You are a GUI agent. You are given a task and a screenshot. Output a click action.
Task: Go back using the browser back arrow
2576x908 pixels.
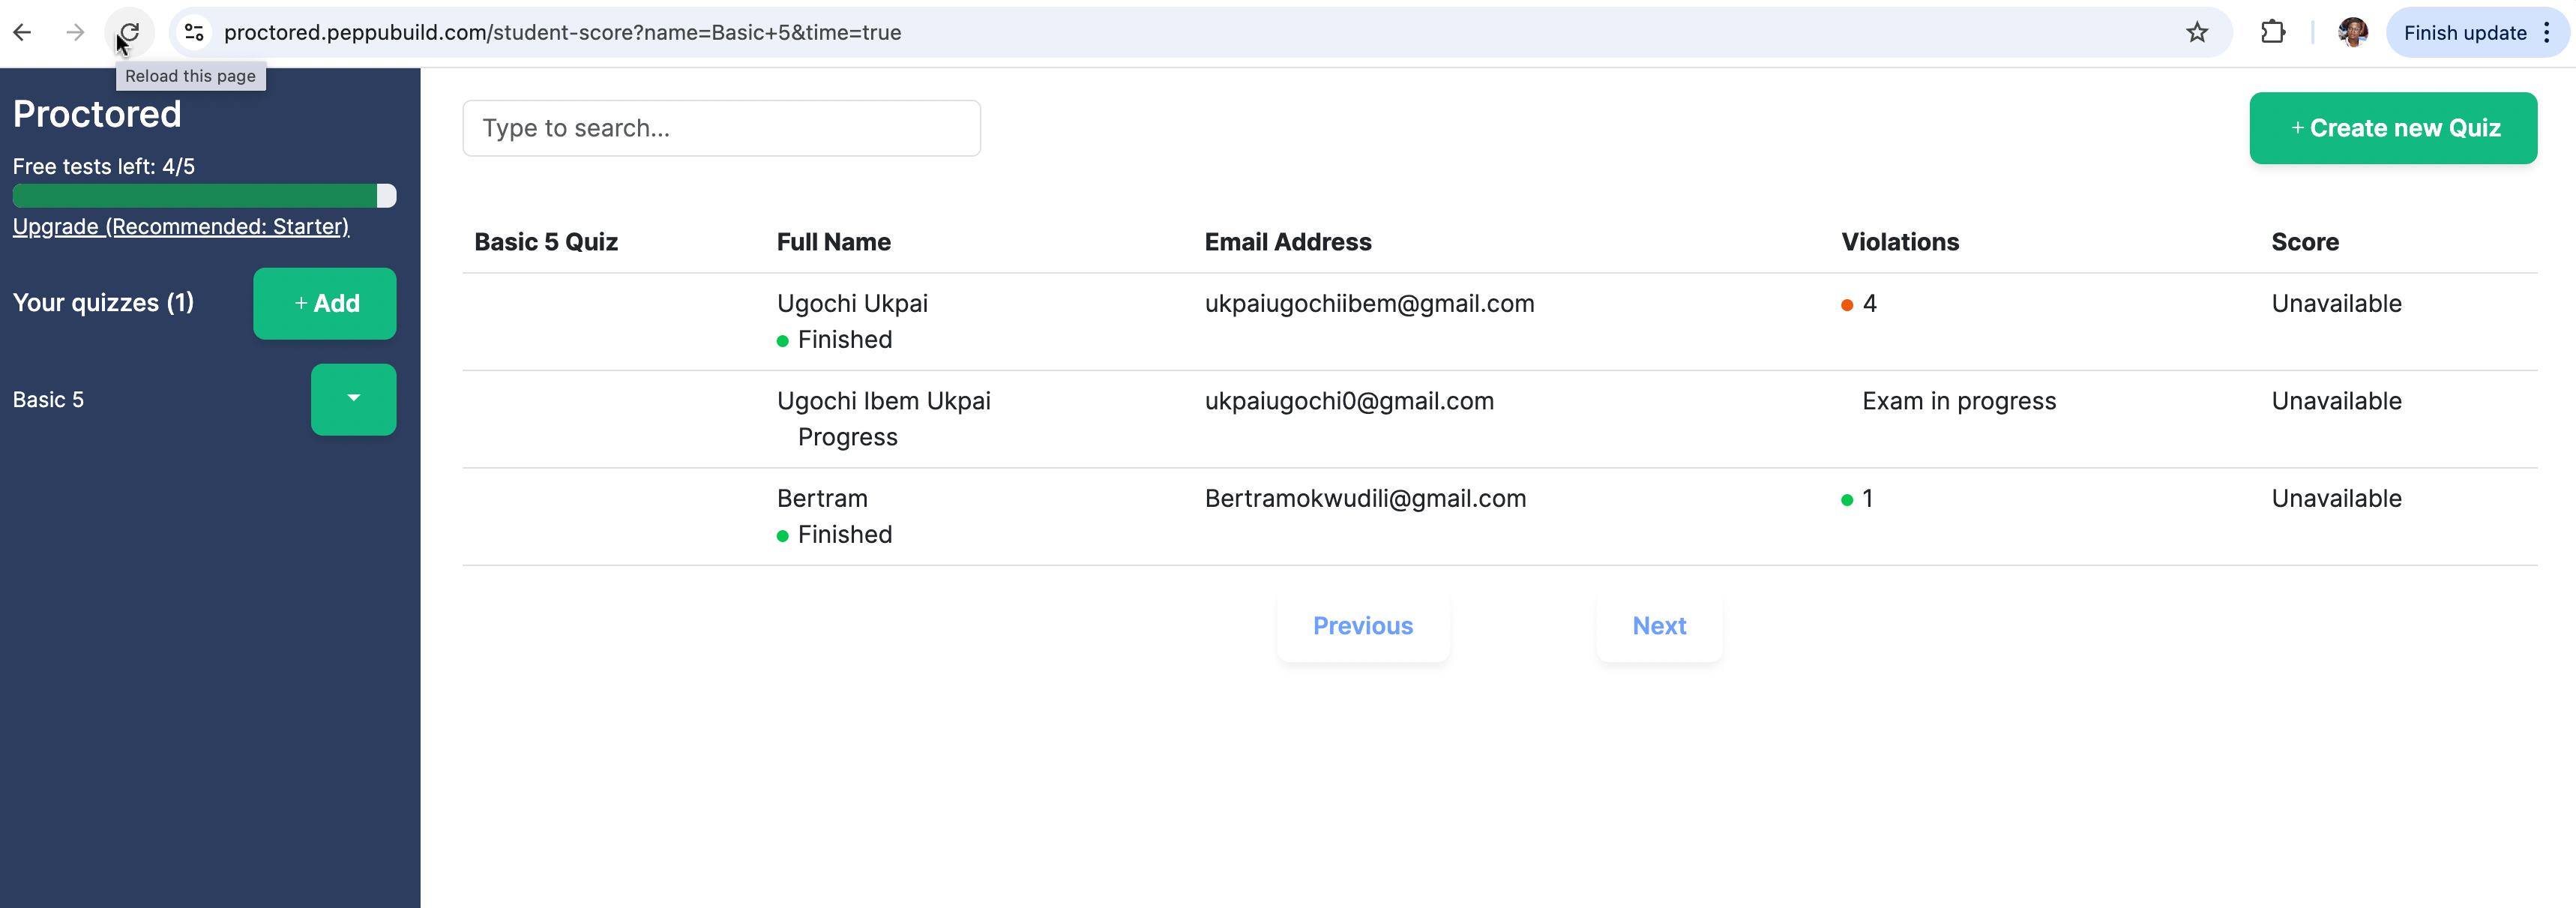22,32
